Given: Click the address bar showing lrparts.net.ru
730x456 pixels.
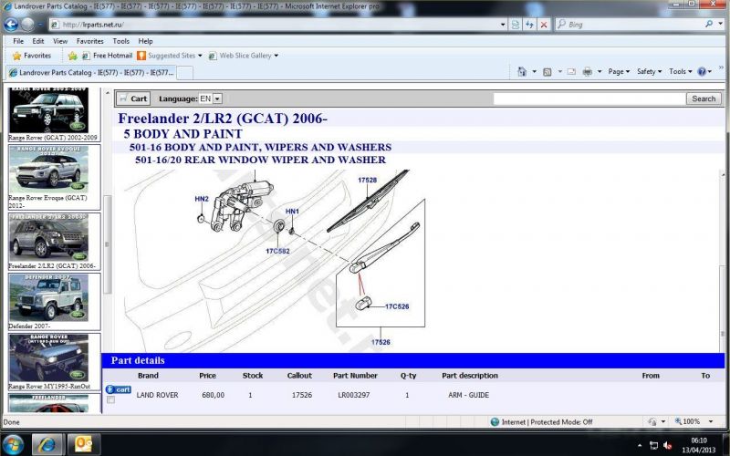Looking at the screenshot, I should (x=275, y=25).
